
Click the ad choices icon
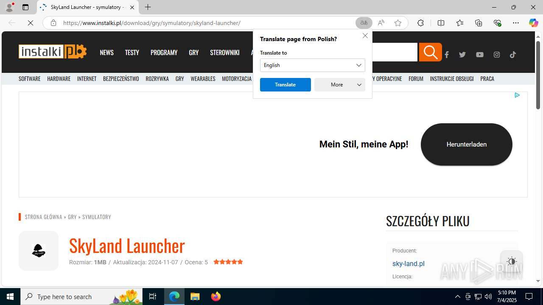[517, 95]
